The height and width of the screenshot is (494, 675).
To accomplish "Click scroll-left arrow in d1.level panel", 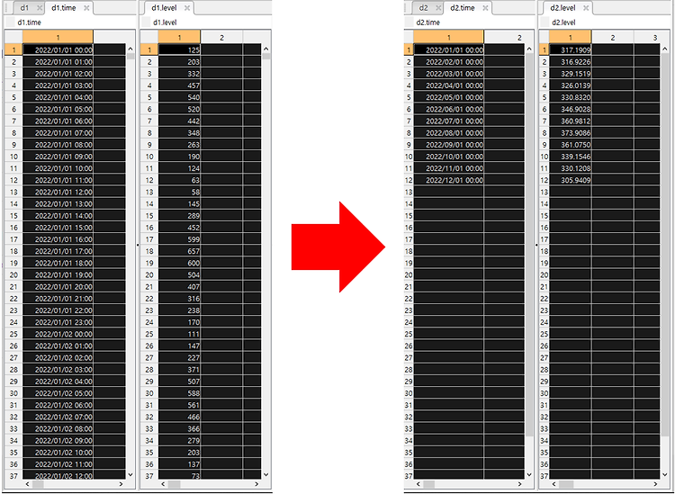I will [x=163, y=484].
